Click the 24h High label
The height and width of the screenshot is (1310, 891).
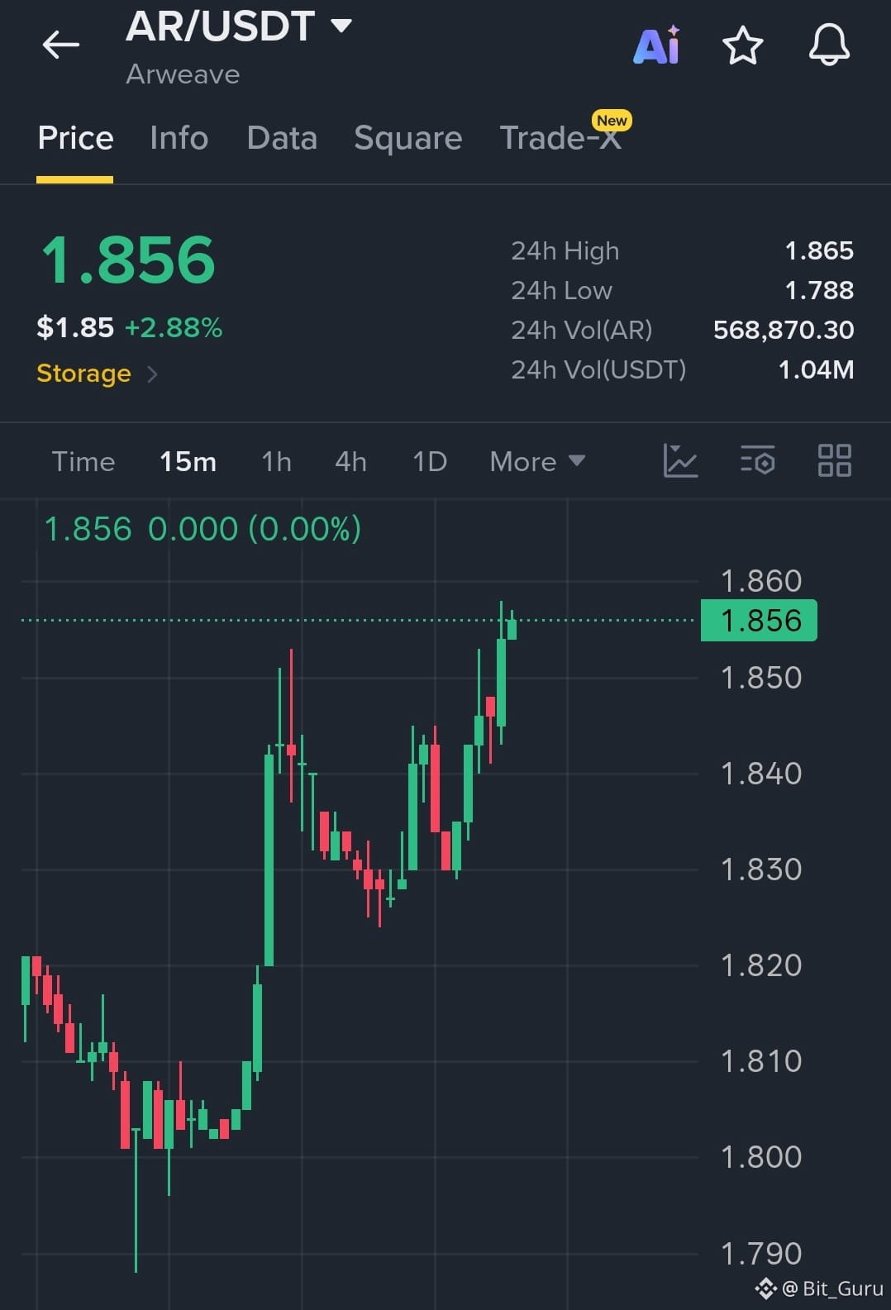pos(565,250)
